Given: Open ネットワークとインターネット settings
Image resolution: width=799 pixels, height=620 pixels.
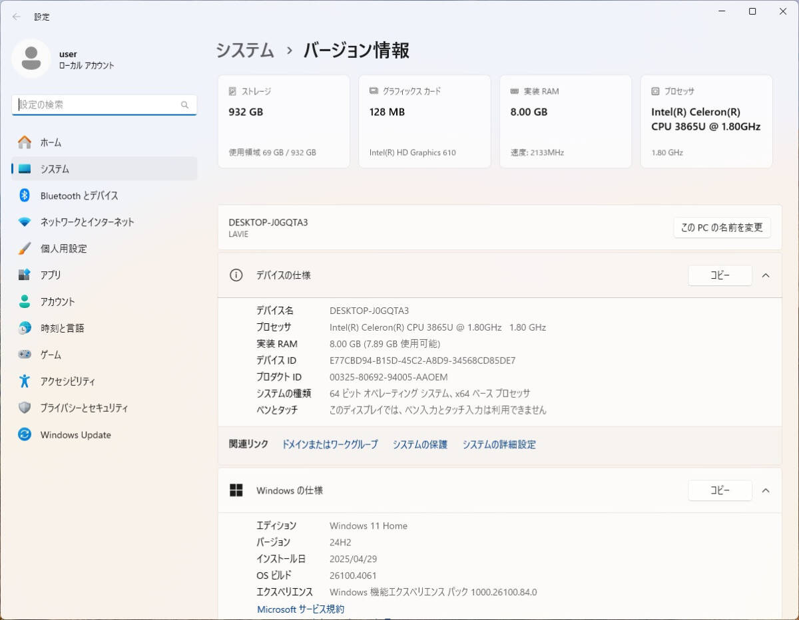Looking at the screenshot, I should 105,222.
